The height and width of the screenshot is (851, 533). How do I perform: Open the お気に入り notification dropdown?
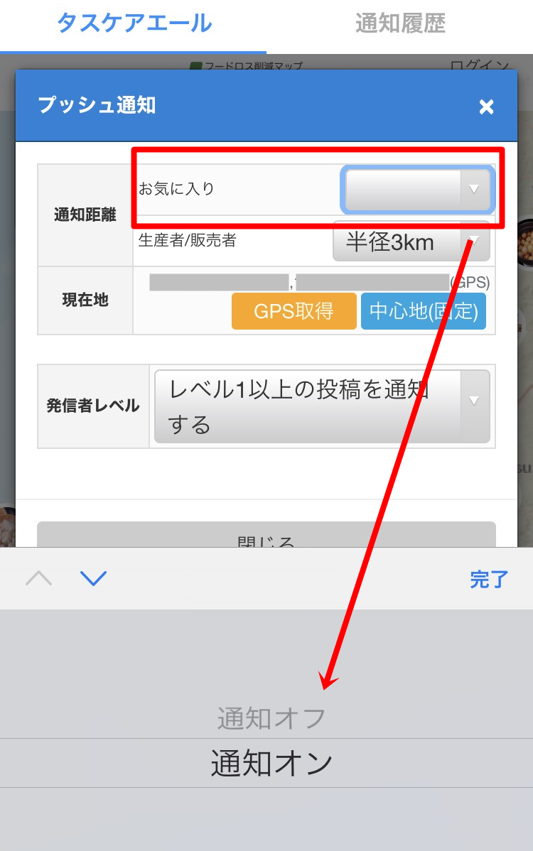tap(417, 190)
